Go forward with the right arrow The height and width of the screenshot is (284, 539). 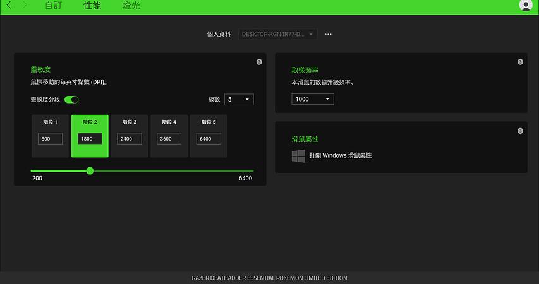pyautogui.click(x=25, y=5)
